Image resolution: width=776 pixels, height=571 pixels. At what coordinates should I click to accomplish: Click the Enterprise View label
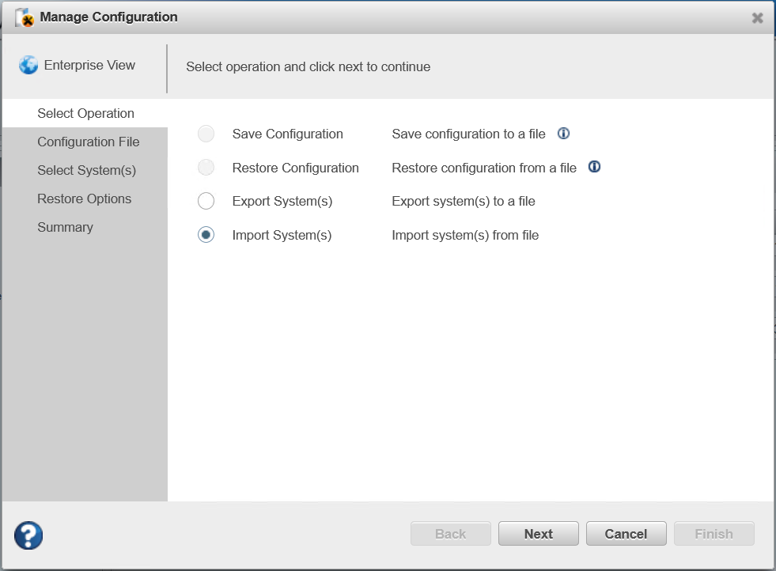click(x=89, y=66)
